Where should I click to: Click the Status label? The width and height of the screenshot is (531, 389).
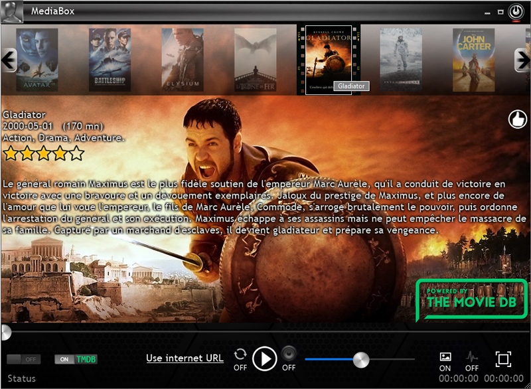tap(22, 378)
